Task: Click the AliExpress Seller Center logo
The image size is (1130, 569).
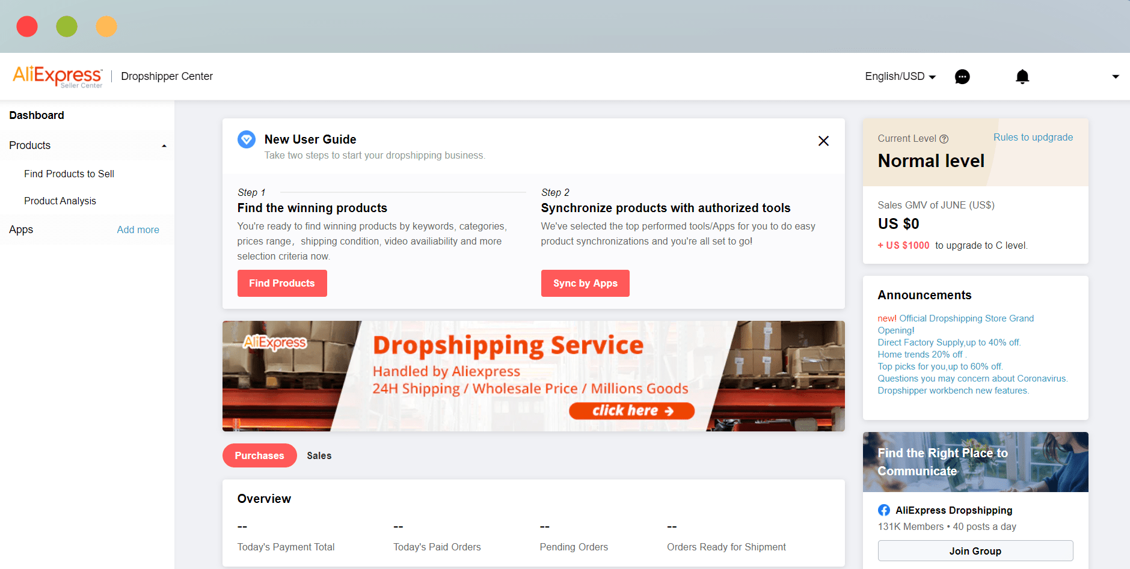Action: tap(58, 76)
